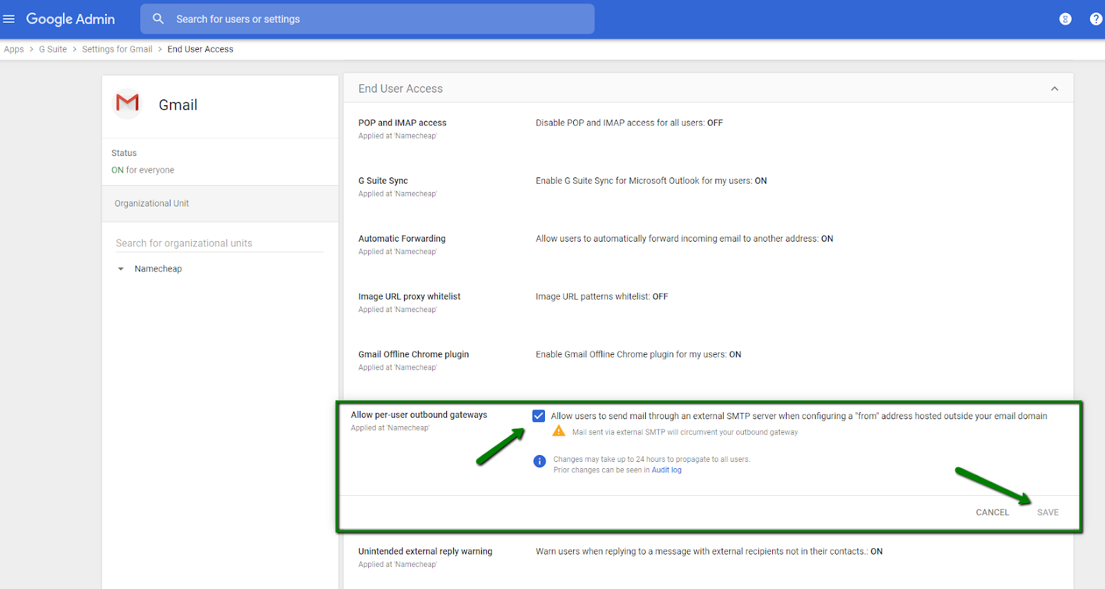The height and width of the screenshot is (589, 1105).
Task: Click Enable Gmail Offline Chrome plugin: ON text
Action: tap(638, 355)
